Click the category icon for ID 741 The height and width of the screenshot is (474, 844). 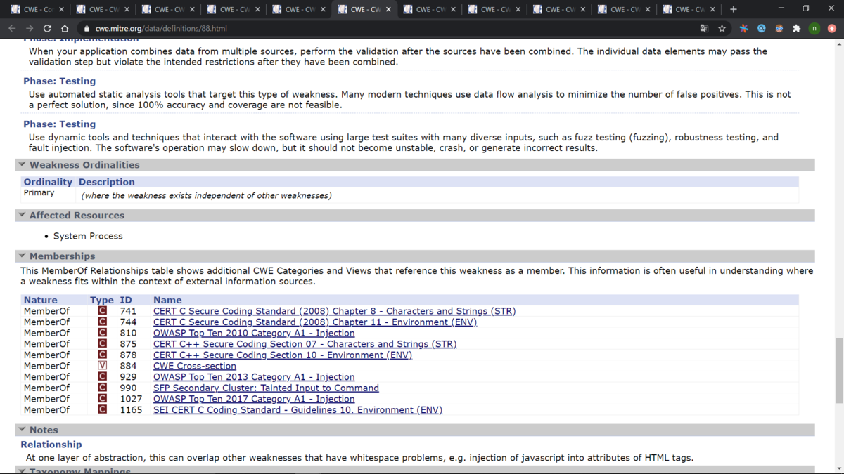tap(102, 311)
